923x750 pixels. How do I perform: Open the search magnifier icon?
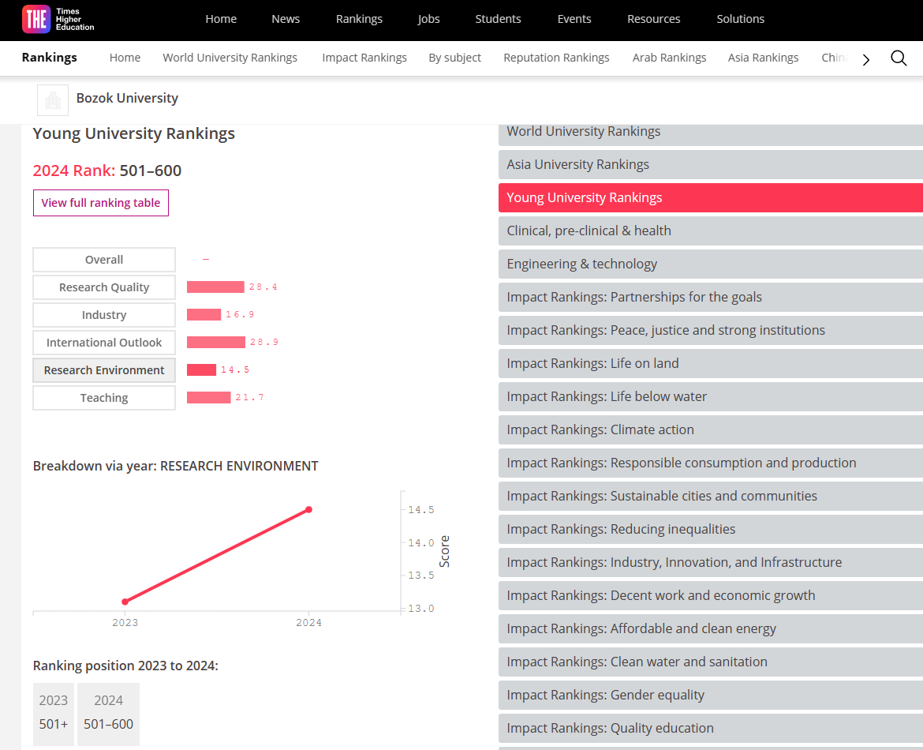[899, 58]
